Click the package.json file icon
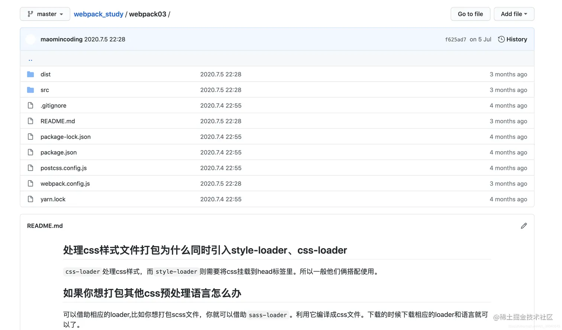562x330 pixels. pos(30,152)
